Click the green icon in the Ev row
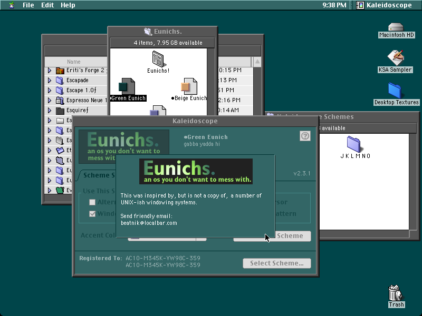Image resolution: width=422 pixels, height=316 pixels. 60,190
